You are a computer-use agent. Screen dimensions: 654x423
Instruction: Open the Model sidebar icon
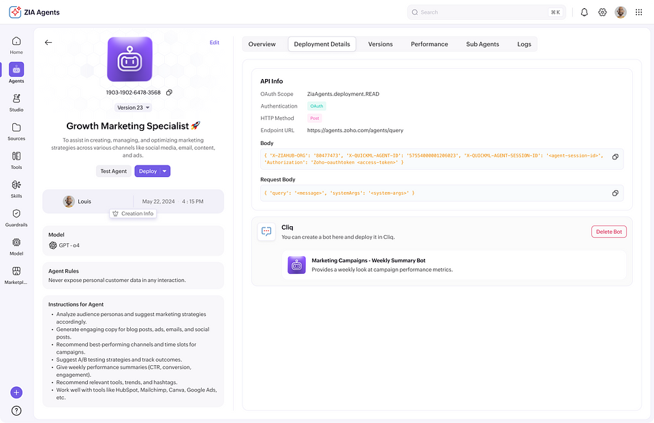click(x=16, y=242)
